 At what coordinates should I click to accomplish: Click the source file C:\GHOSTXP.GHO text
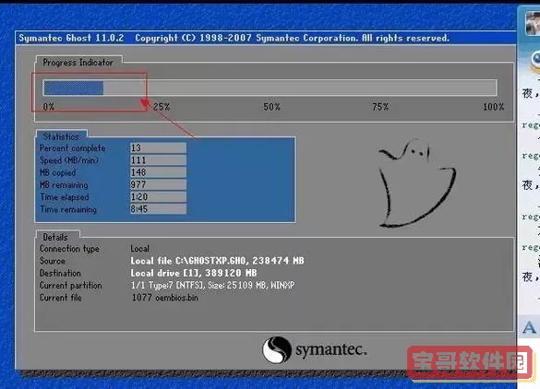[217, 261]
